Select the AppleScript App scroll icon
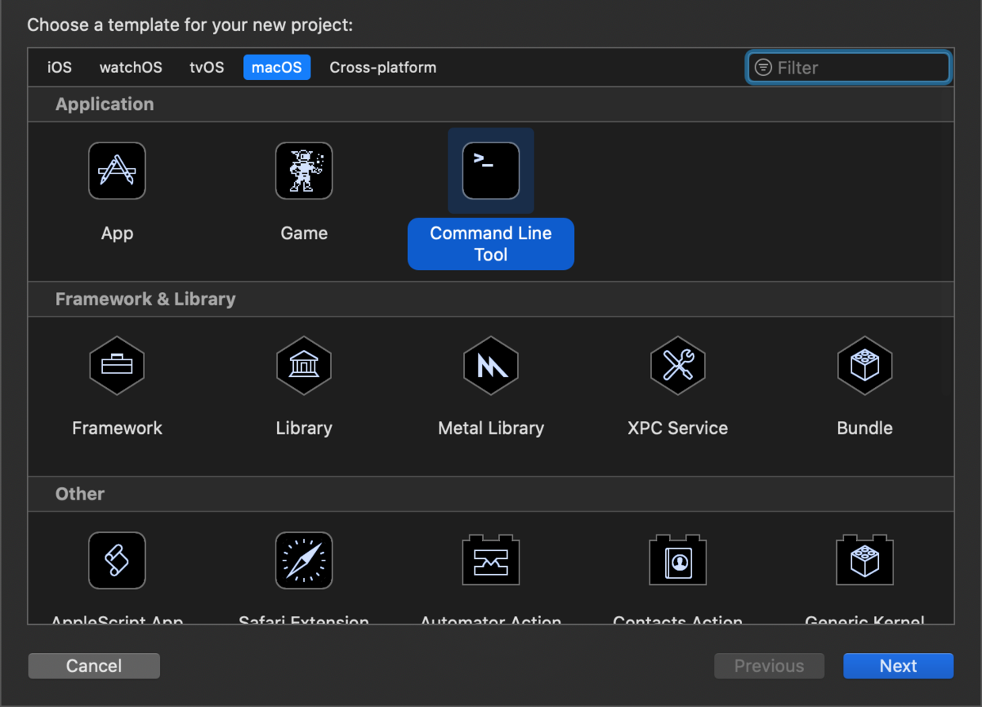The width and height of the screenshot is (982, 707). click(x=117, y=560)
